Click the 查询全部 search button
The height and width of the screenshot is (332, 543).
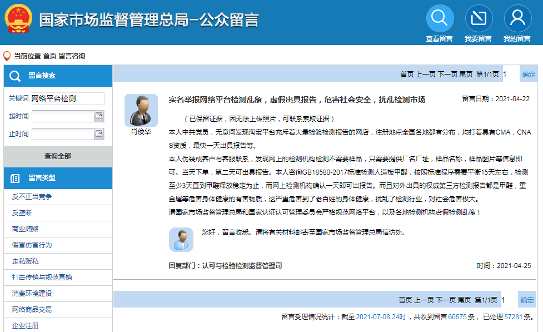[x=58, y=156]
